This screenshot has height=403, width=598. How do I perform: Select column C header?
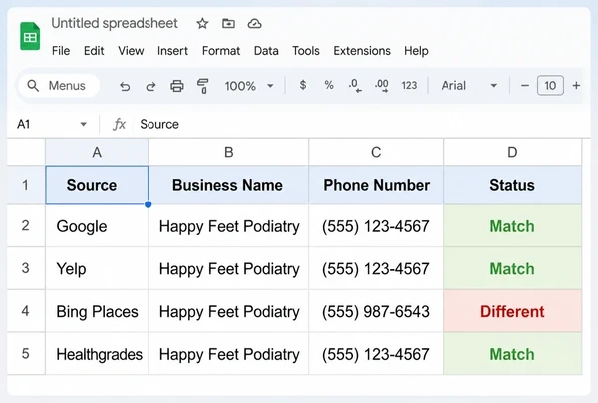(376, 152)
